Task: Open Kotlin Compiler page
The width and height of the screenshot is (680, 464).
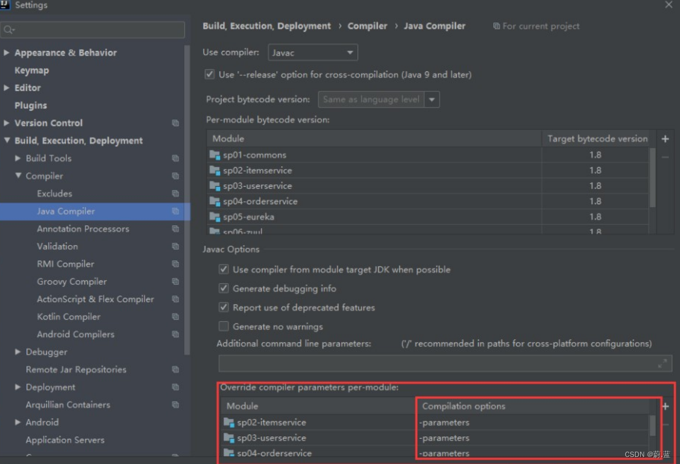Action: coord(68,317)
